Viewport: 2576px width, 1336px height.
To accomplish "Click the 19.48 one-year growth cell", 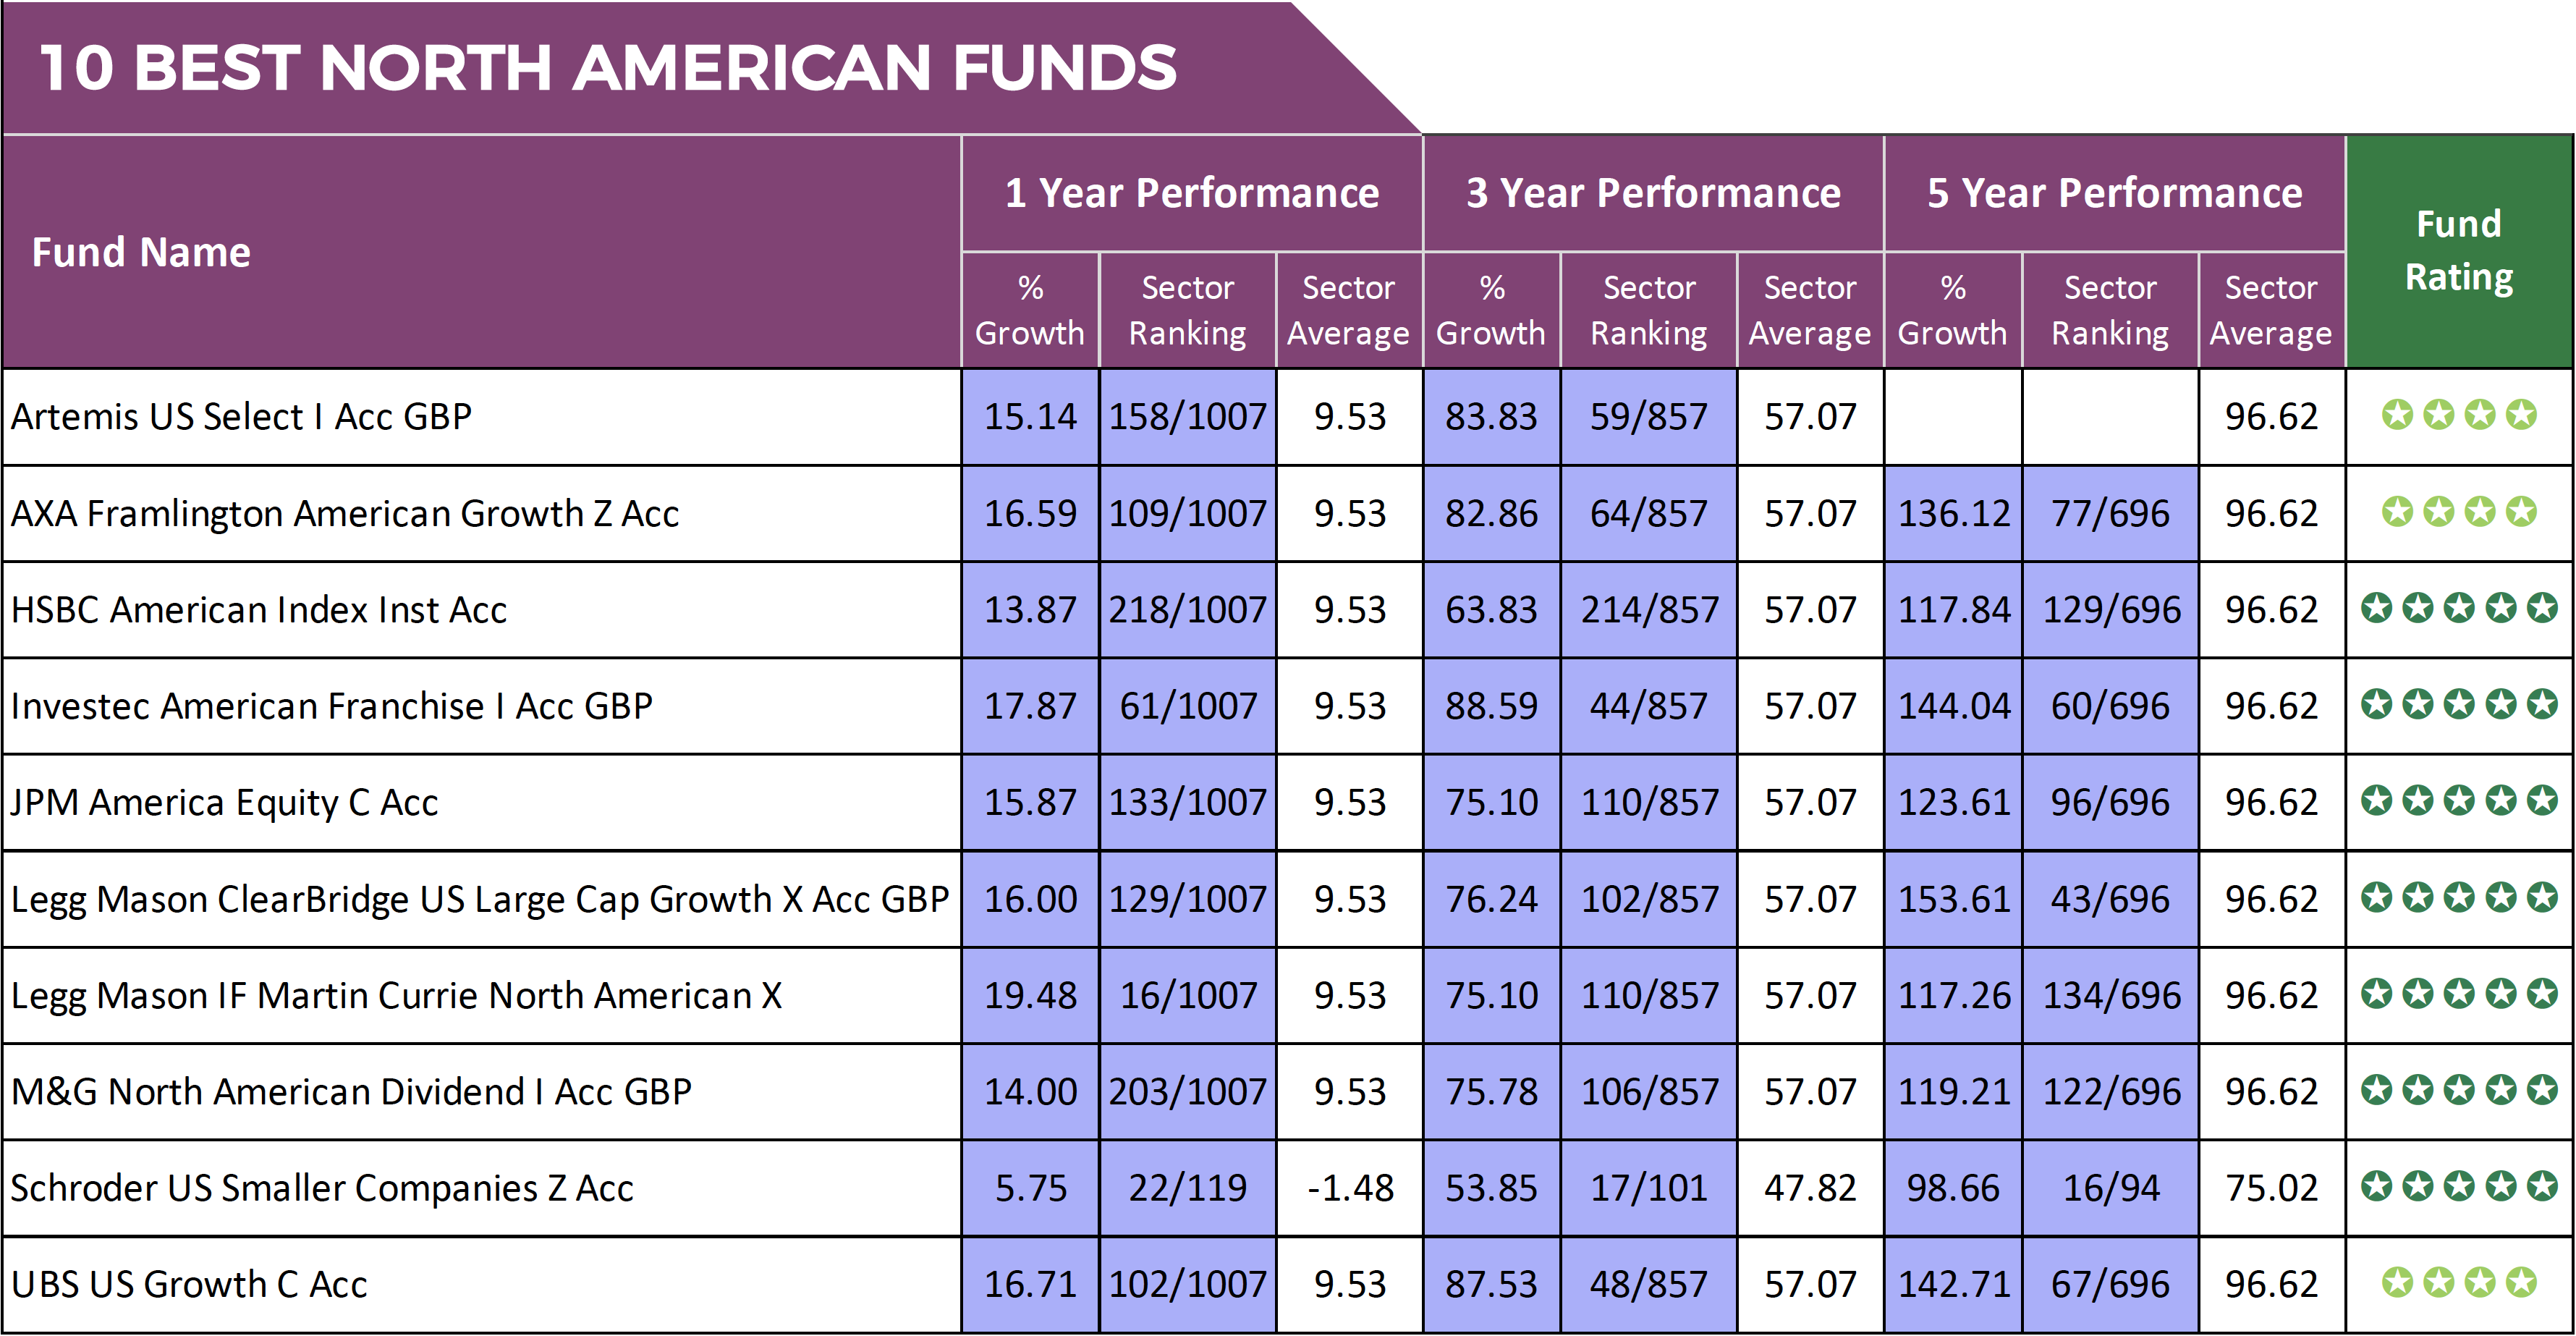I will [1030, 995].
